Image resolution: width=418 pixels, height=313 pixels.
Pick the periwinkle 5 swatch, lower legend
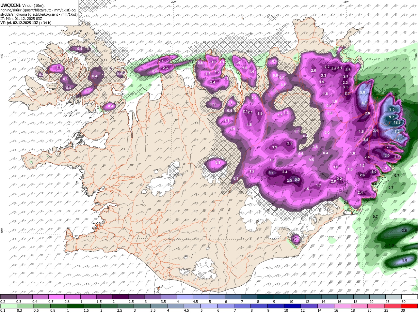[x=209, y=306]
